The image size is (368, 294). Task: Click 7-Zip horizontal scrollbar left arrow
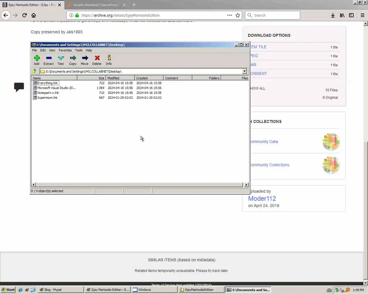coord(34,185)
